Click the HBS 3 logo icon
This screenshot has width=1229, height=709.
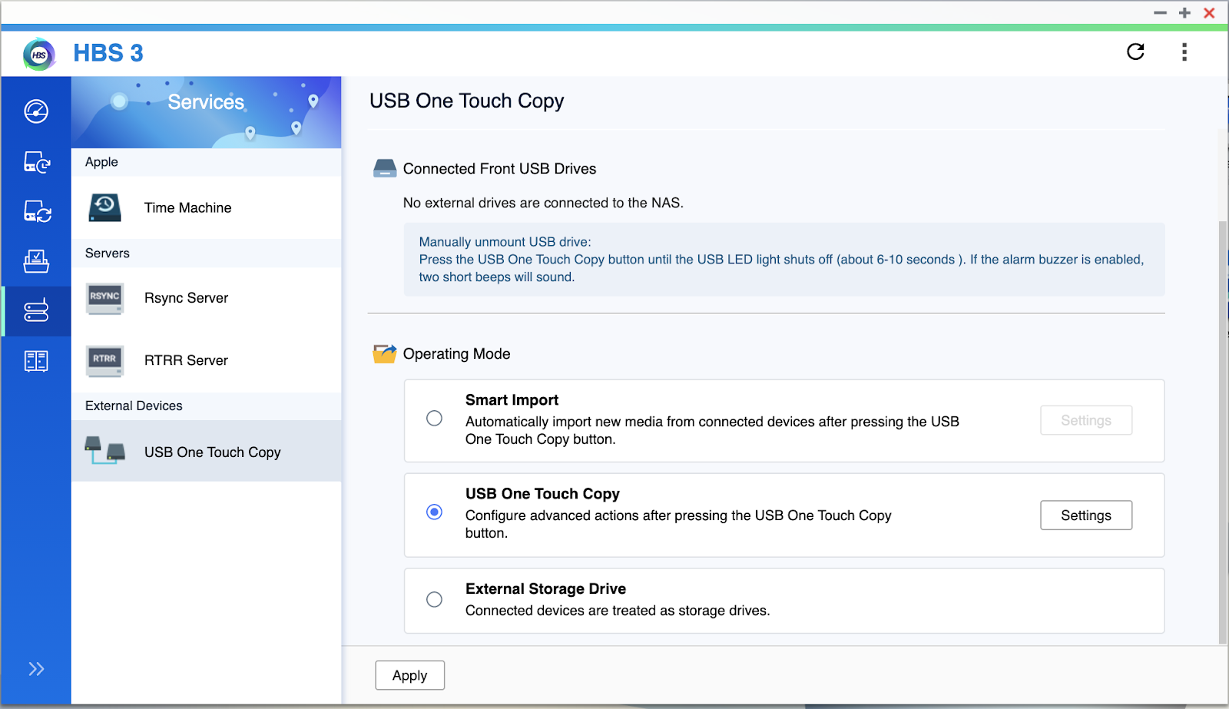click(x=39, y=55)
